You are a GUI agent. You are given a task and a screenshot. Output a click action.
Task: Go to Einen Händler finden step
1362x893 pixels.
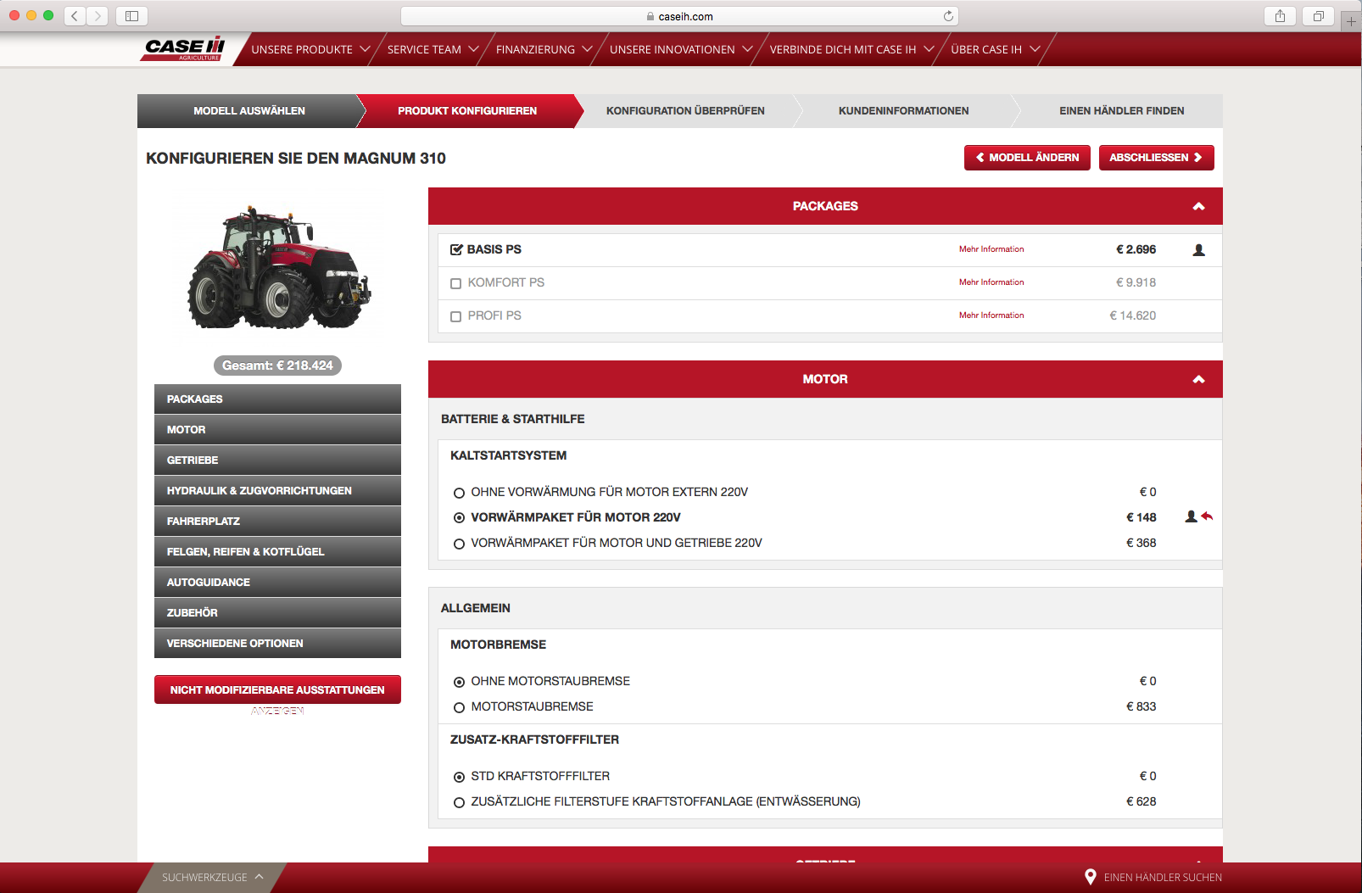pos(1121,111)
